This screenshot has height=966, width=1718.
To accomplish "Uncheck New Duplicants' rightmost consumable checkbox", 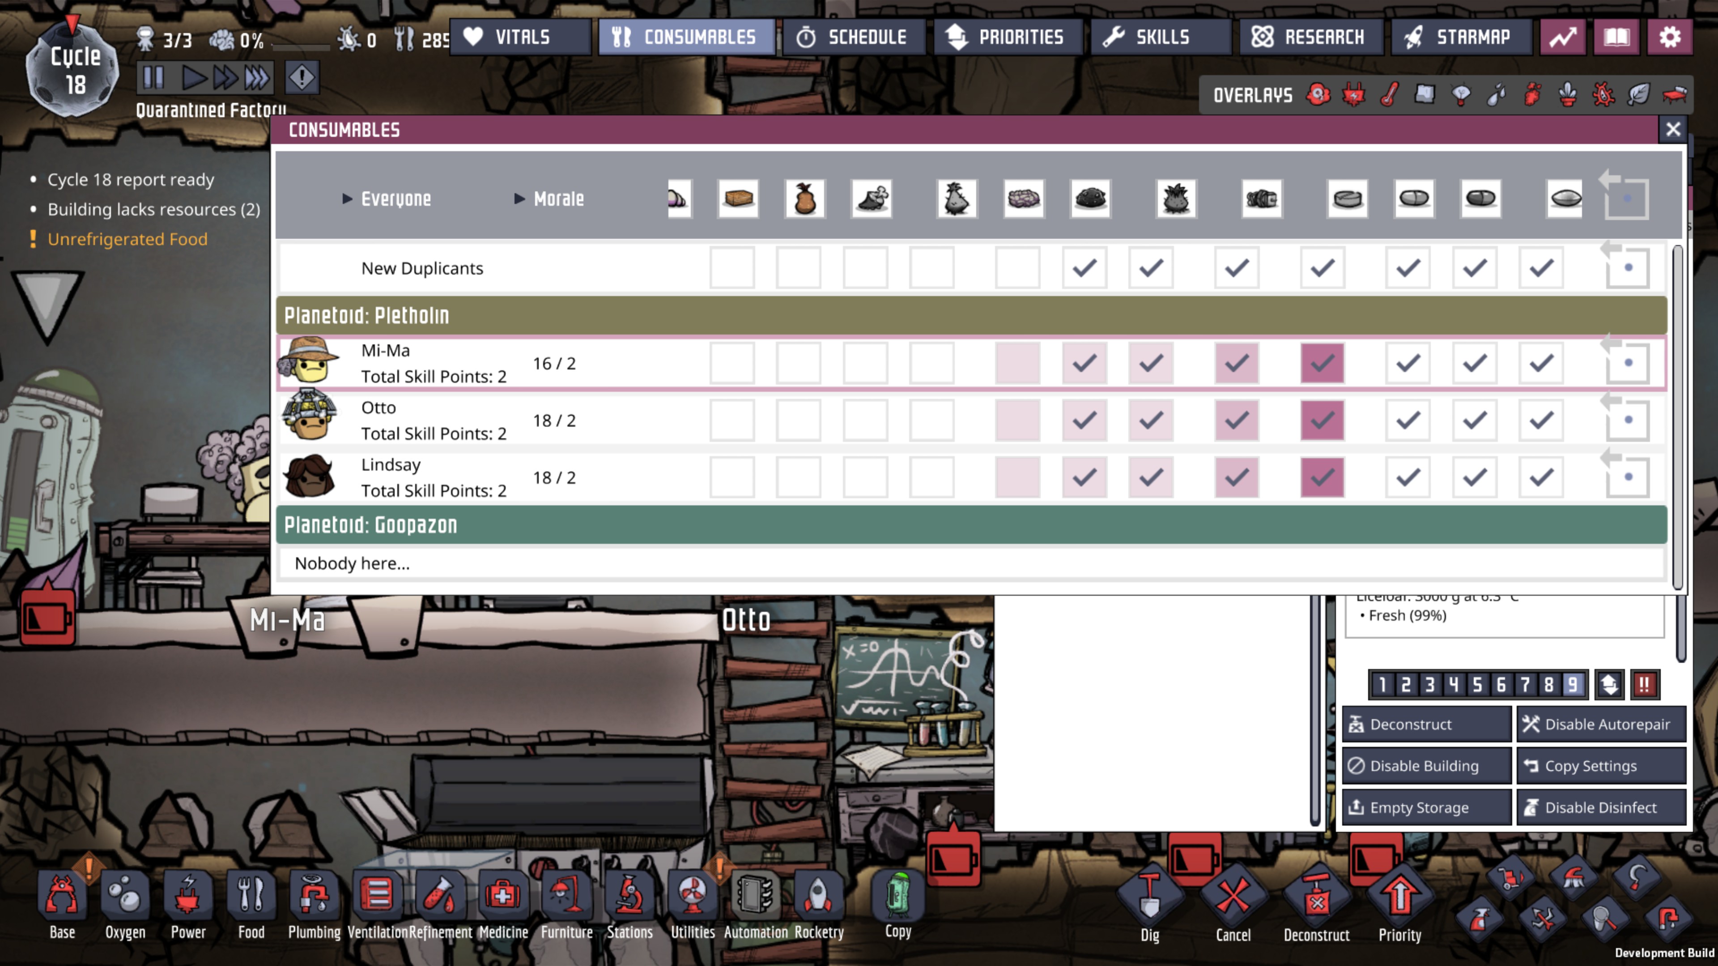I will click(x=1541, y=268).
